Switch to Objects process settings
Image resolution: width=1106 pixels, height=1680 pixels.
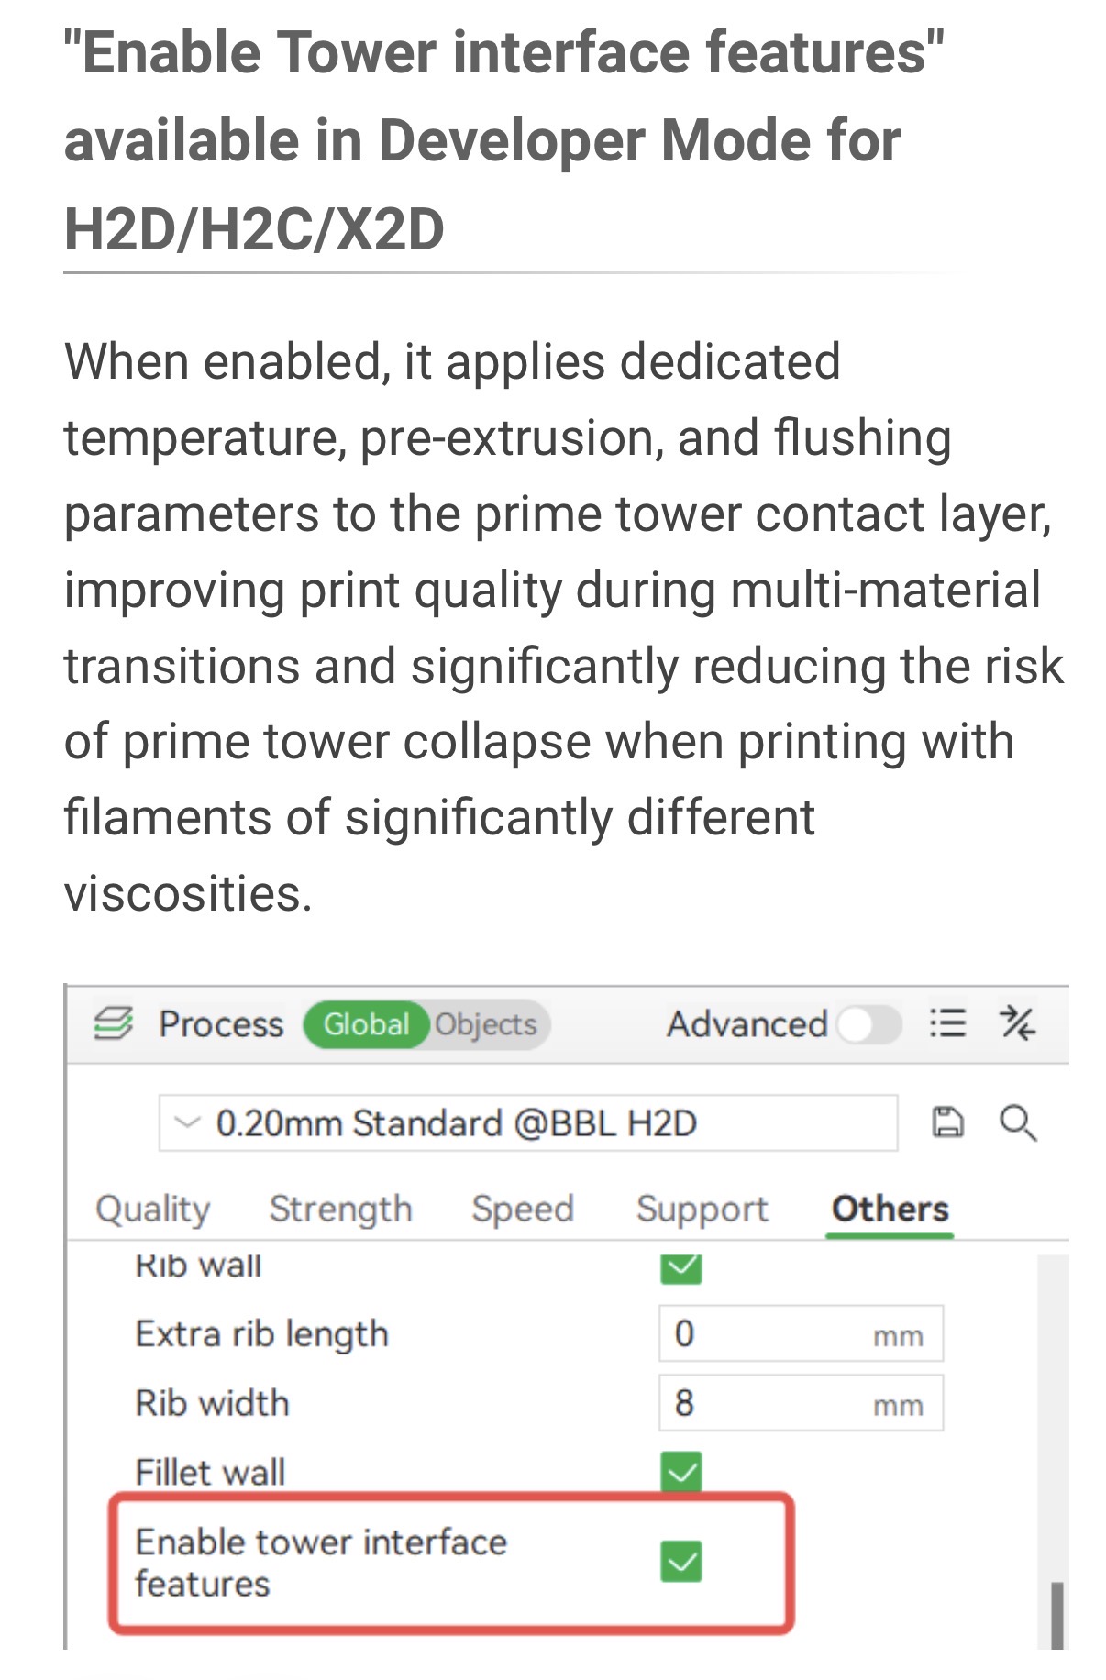pyautogui.click(x=486, y=1023)
